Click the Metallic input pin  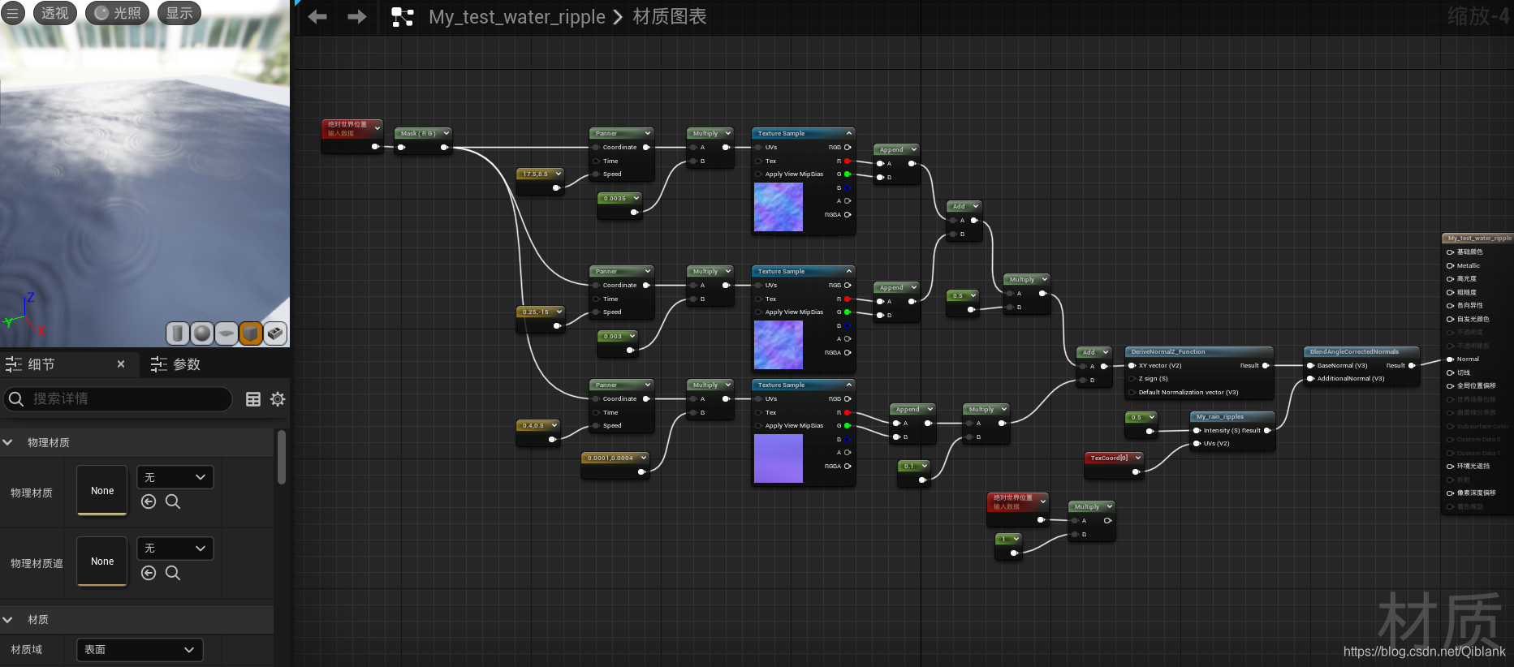(x=1450, y=265)
